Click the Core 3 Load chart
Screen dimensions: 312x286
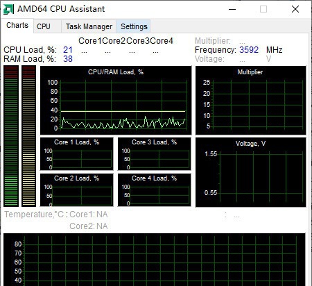tap(155, 154)
